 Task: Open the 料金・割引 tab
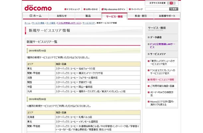[141, 16]
